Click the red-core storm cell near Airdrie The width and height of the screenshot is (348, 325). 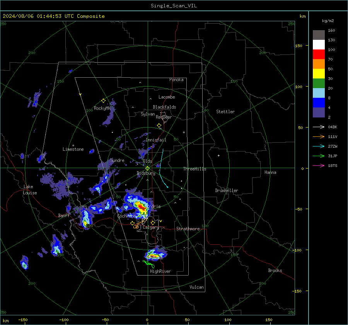coord(141,208)
